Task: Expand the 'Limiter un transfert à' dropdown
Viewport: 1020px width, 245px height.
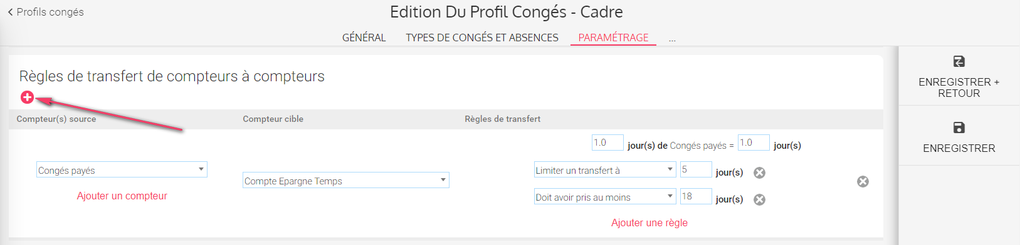Action: click(605, 170)
